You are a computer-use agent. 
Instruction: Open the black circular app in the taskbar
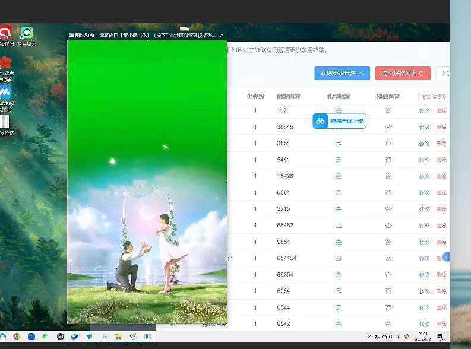pos(61,337)
